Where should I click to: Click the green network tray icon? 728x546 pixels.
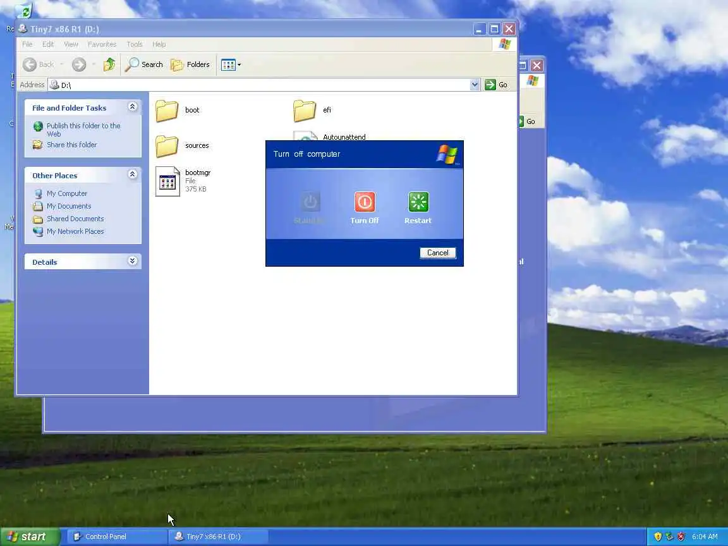coord(669,537)
